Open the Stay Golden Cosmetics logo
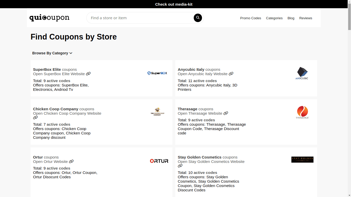 coord(302,160)
